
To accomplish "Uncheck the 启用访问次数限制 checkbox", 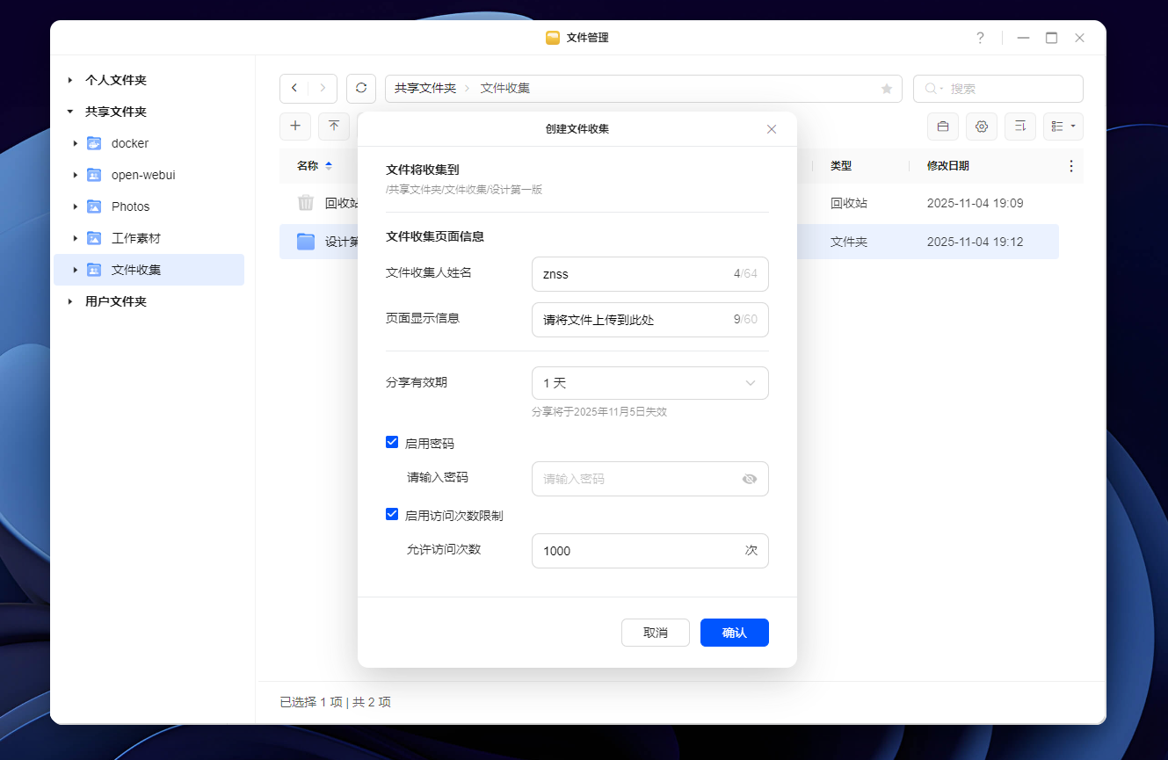I will point(393,514).
